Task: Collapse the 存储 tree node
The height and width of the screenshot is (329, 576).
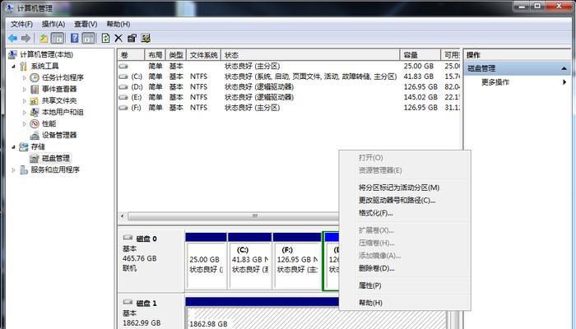Action: click(x=14, y=147)
